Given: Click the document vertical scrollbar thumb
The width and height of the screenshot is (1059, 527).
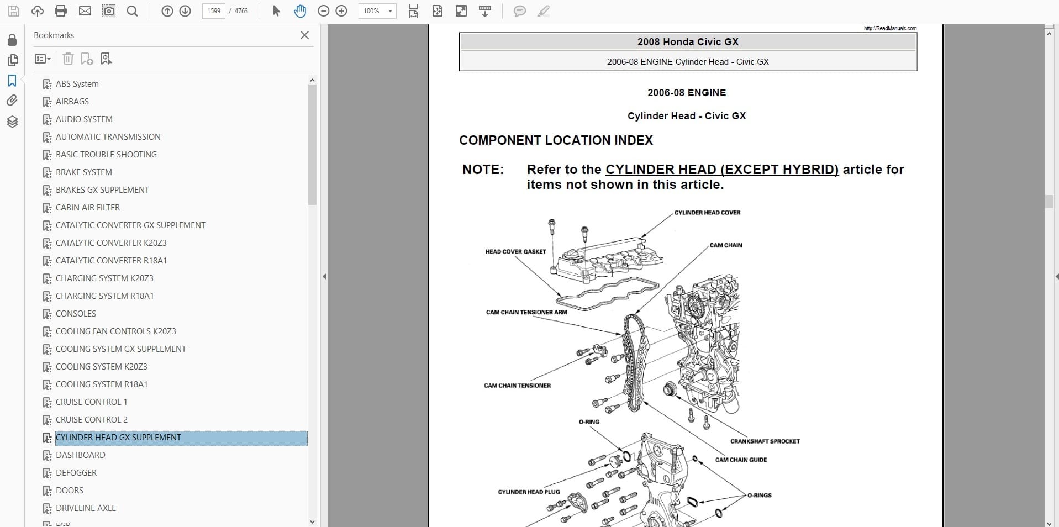Looking at the screenshot, I should tap(1049, 202).
